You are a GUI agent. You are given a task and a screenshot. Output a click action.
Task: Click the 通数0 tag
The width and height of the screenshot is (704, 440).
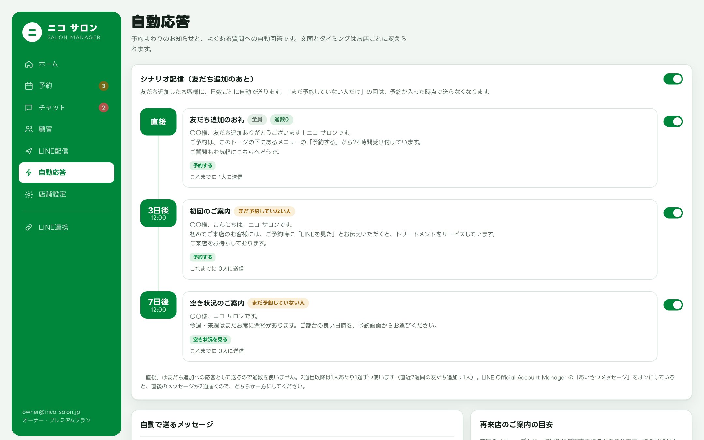click(x=281, y=120)
